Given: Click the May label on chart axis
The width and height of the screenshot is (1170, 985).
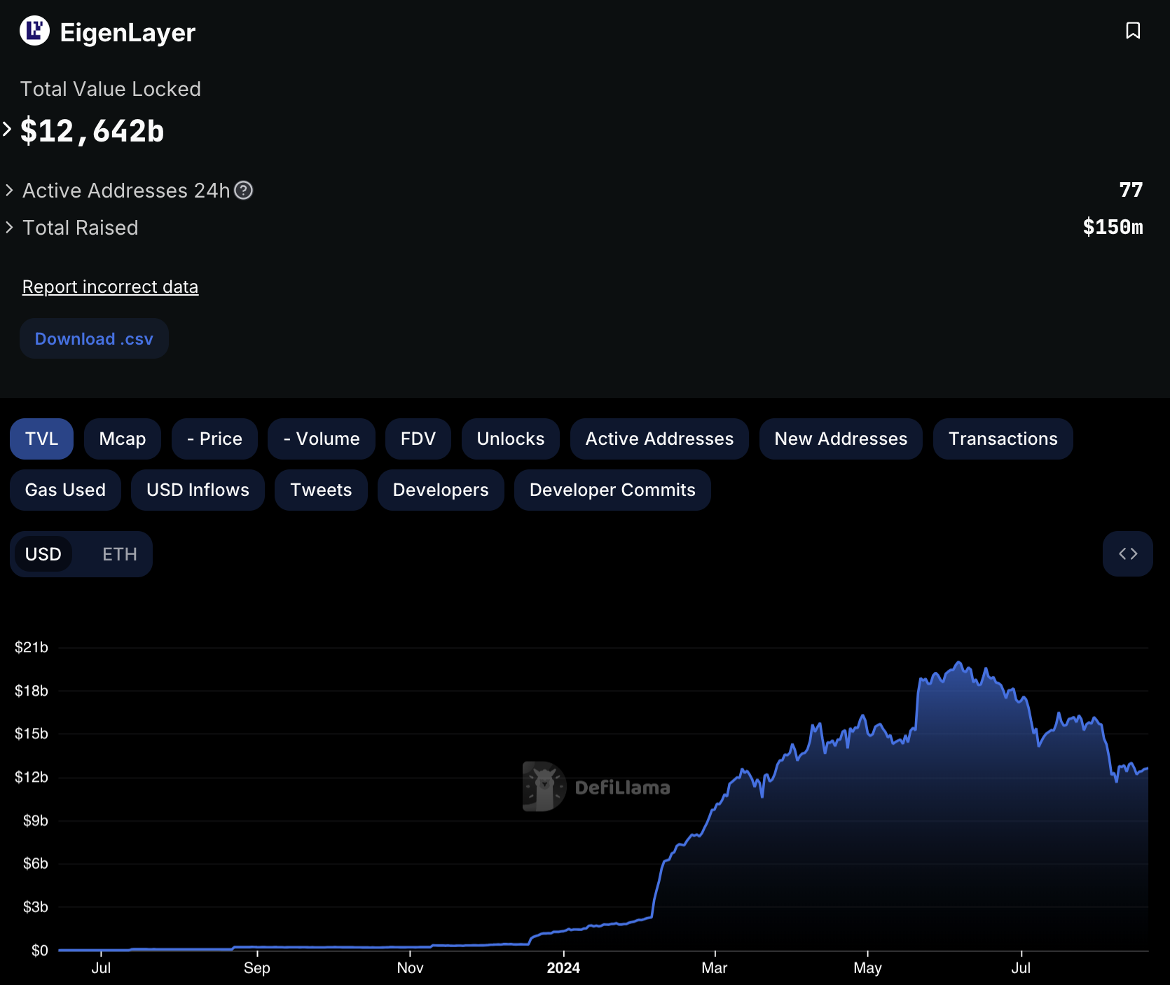Looking at the screenshot, I should 867,968.
